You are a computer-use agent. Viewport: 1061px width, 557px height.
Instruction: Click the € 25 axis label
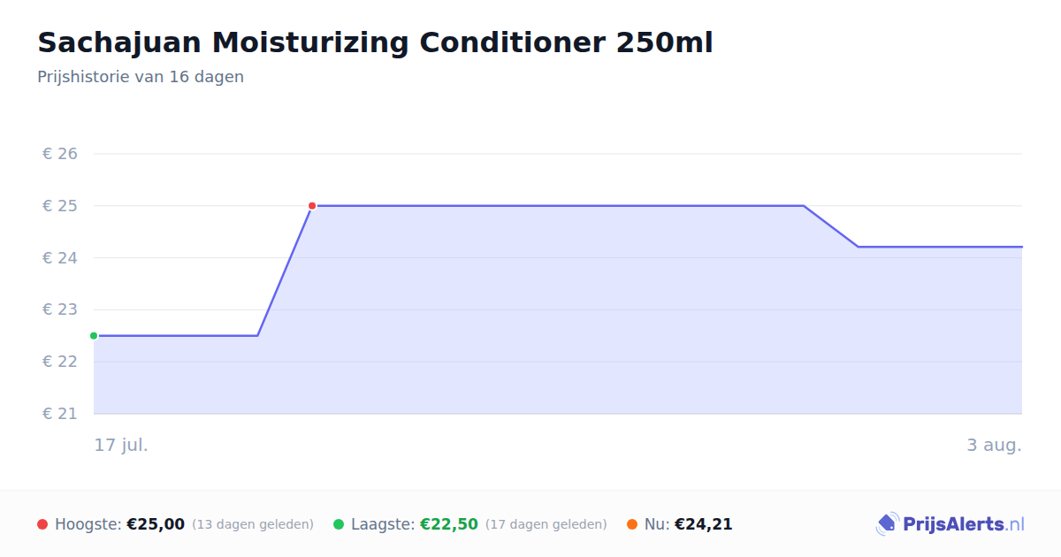[60, 206]
